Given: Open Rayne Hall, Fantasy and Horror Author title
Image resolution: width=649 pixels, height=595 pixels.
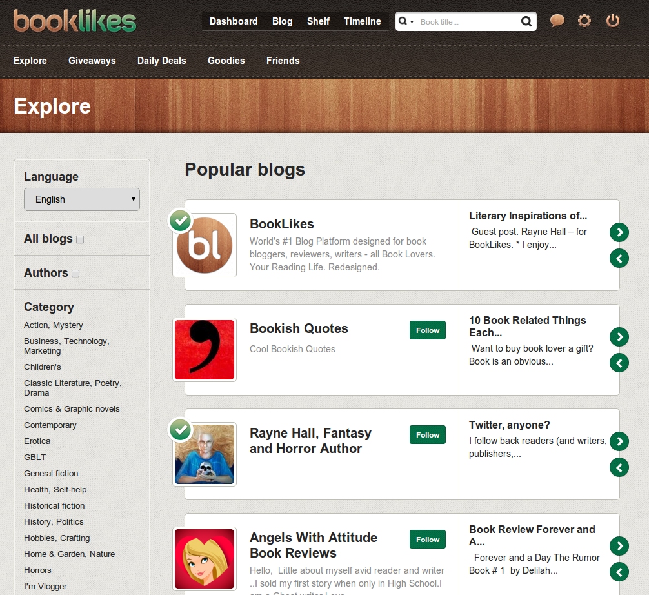Looking at the screenshot, I should pyautogui.click(x=310, y=441).
